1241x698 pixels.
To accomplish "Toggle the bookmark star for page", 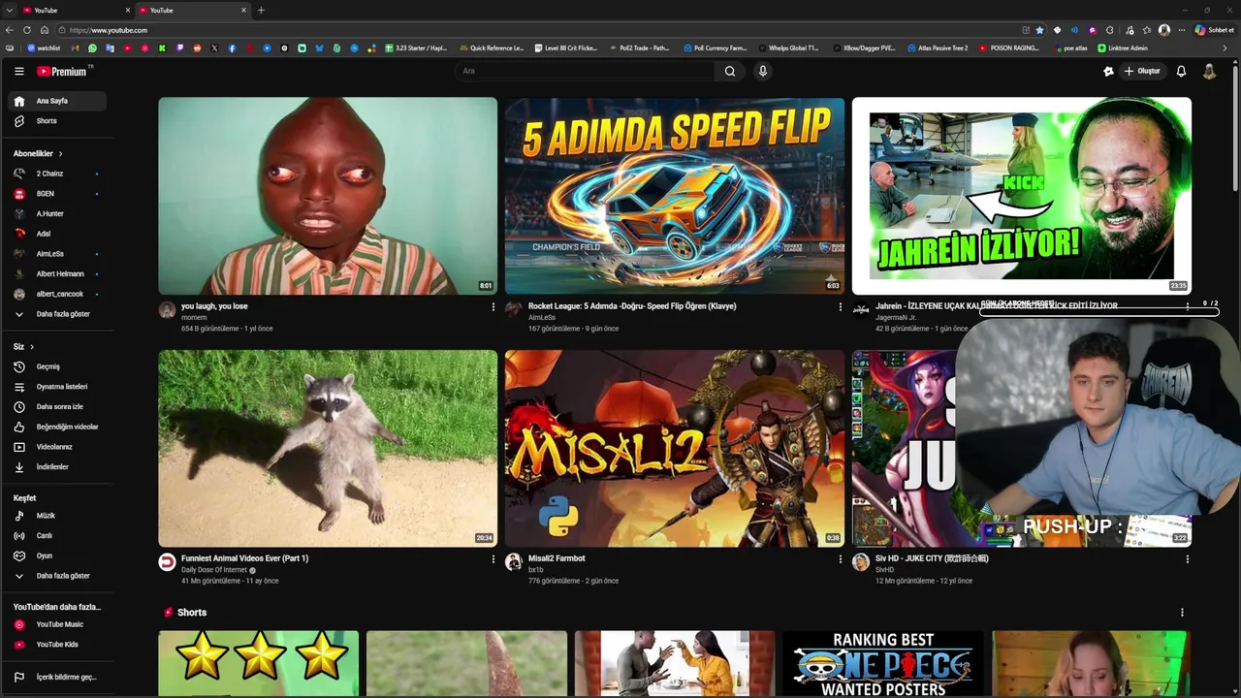I will [x=1040, y=30].
